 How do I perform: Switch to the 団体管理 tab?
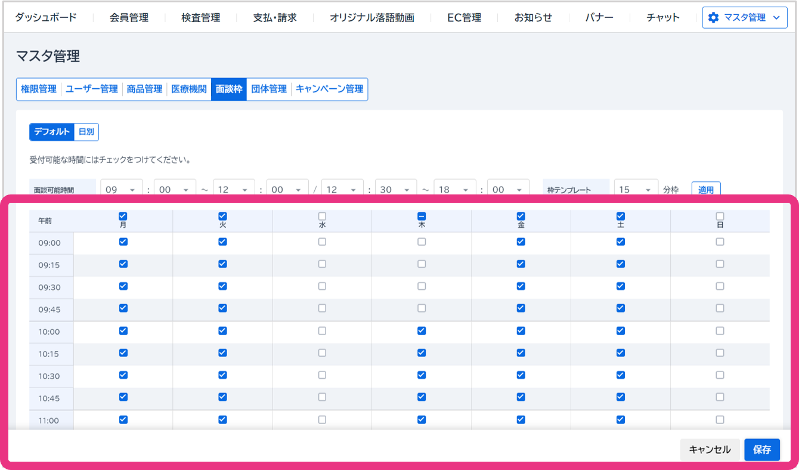point(269,89)
